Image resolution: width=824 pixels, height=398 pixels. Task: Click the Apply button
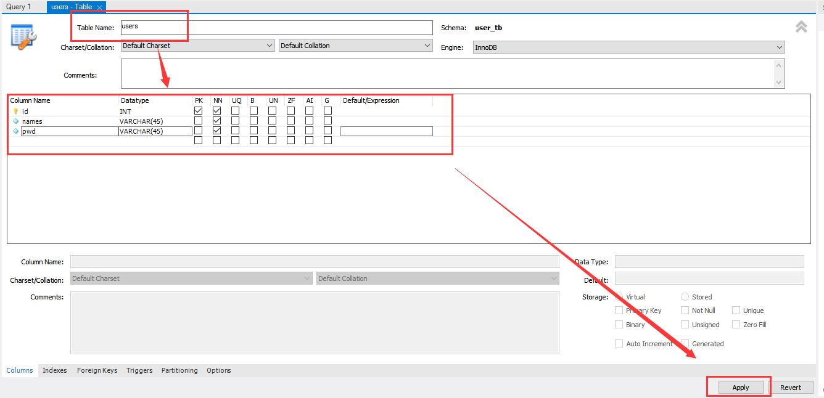coord(740,387)
